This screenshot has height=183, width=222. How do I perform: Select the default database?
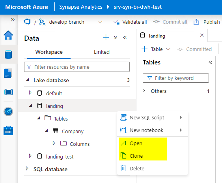[x=54, y=93]
